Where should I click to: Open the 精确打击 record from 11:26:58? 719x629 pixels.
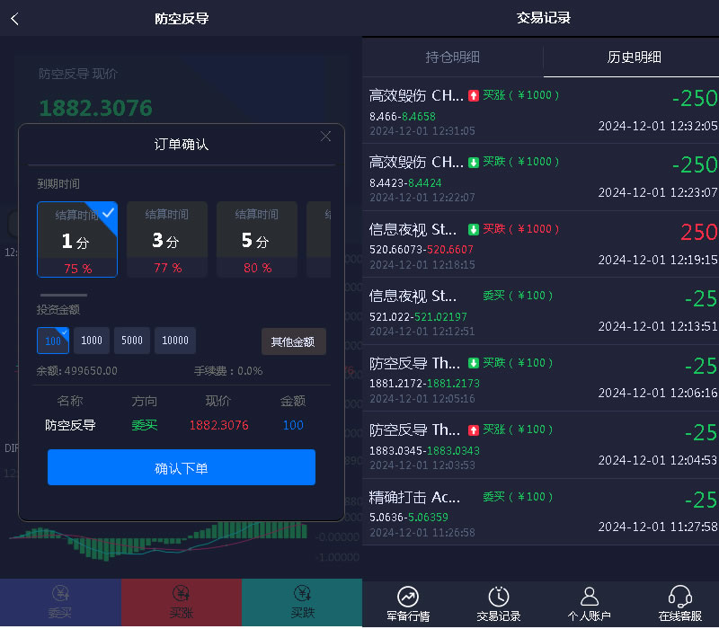coord(541,512)
